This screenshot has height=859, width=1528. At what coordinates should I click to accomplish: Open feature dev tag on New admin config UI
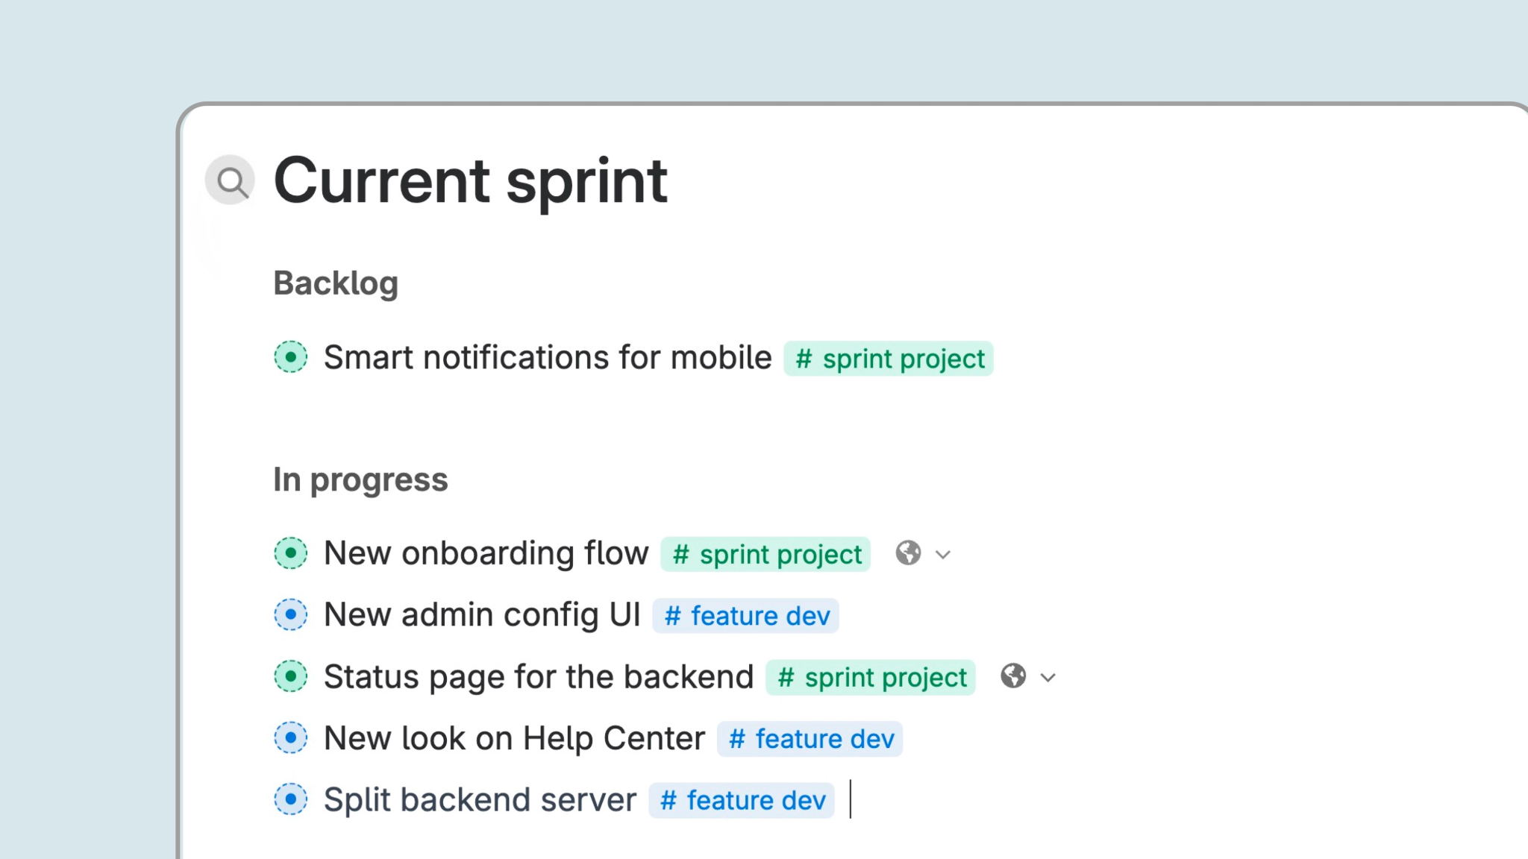tap(745, 616)
